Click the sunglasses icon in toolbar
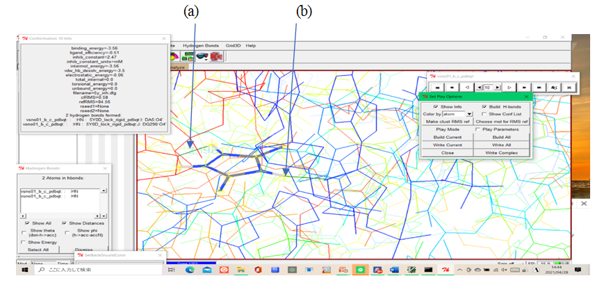 click(x=204, y=56)
